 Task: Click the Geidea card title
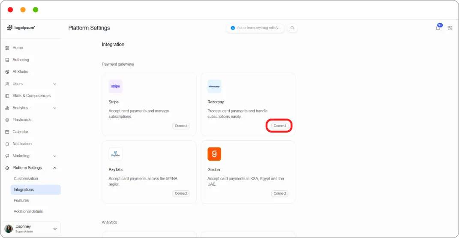click(x=213, y=169)
